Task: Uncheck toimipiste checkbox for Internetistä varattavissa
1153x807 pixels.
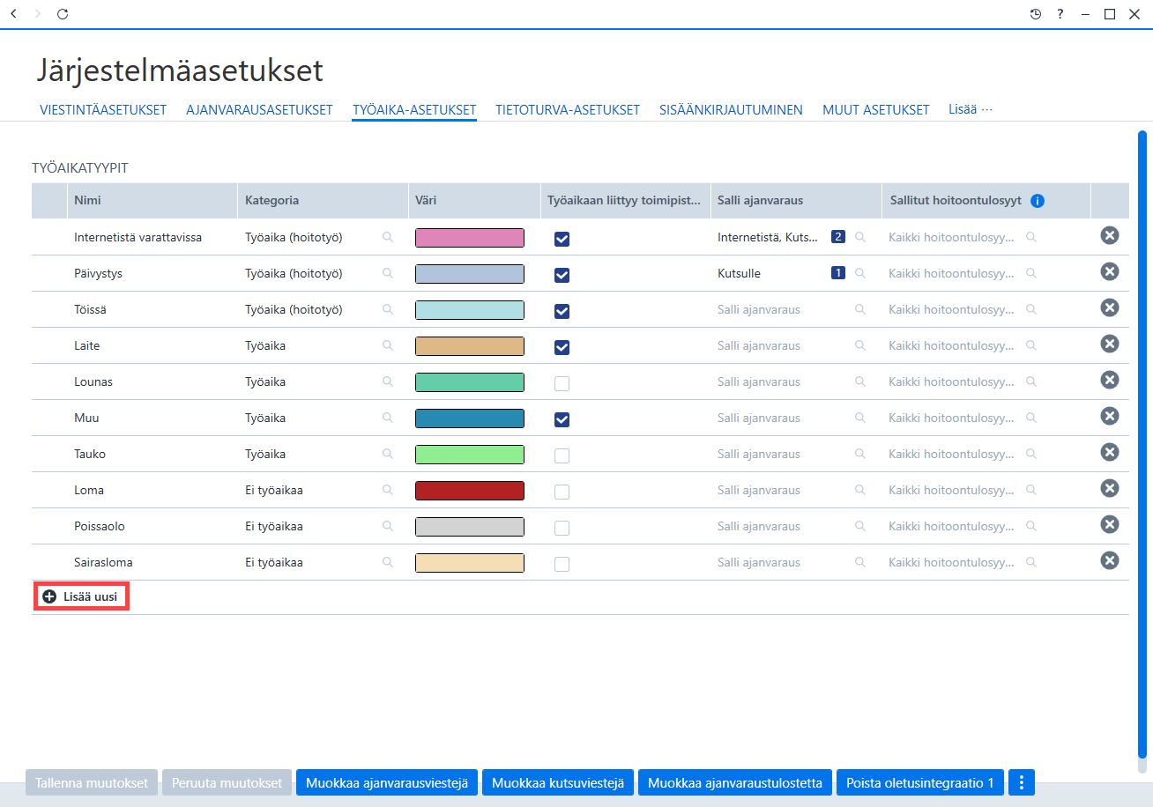Action: (x=562, y=239)
